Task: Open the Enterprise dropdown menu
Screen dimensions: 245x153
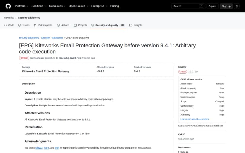Action: pos(99,6)
